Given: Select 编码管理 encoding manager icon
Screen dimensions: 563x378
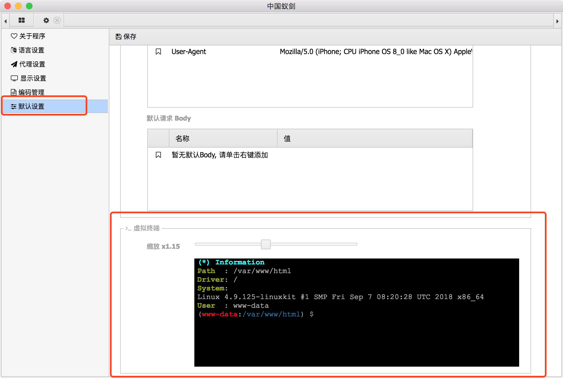Looking at the screenshot, I should [x=12, y=92].
